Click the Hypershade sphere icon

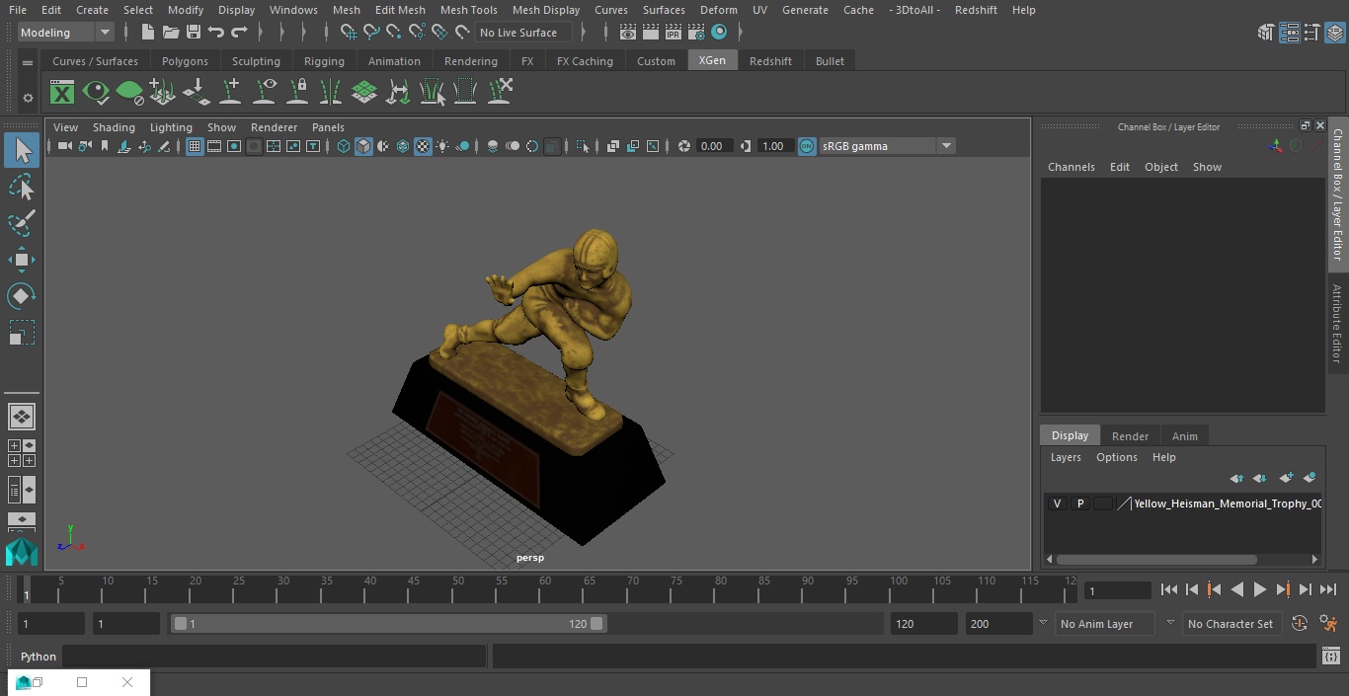(719, 33)
